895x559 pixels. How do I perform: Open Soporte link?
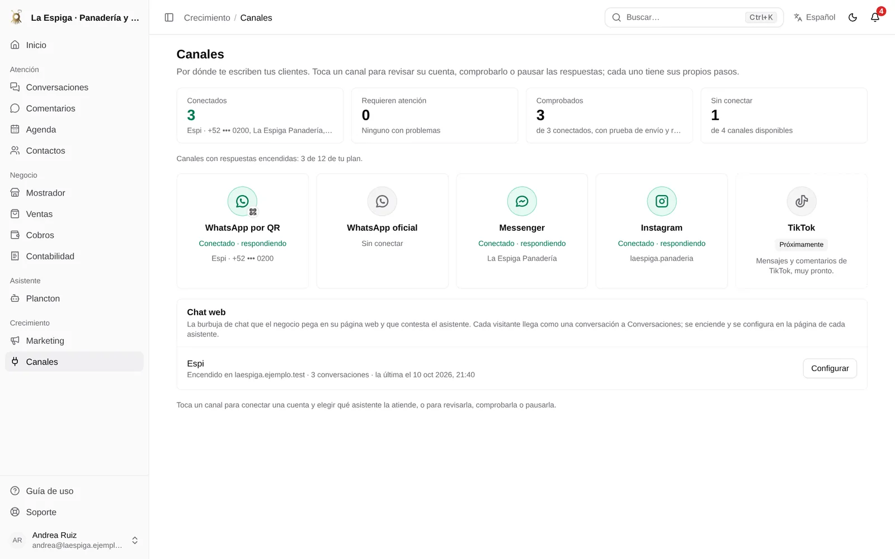pyautogui.click(x=74, y=512)
